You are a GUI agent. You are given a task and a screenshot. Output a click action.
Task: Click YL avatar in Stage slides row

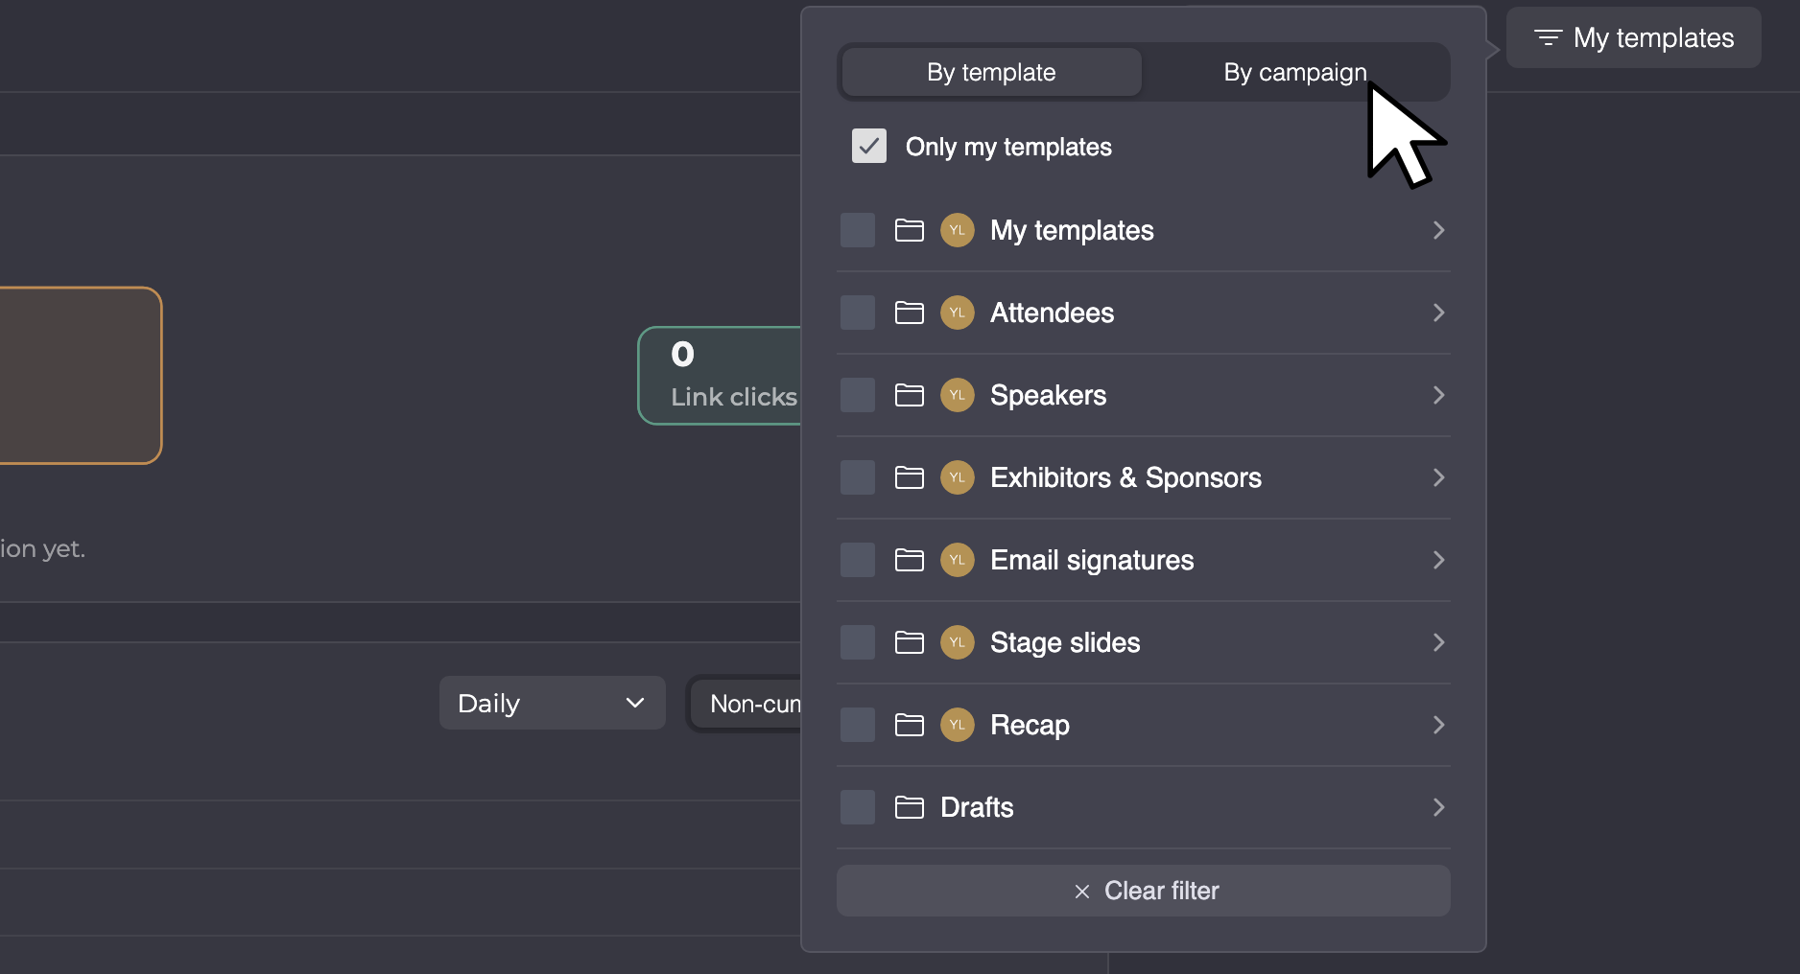pos(958,642)
